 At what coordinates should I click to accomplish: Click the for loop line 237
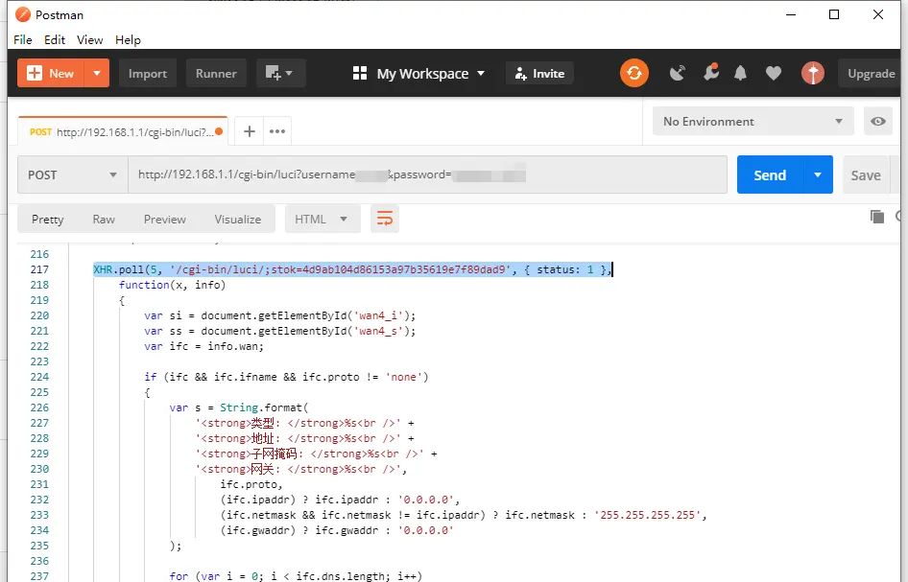coord(296,575)
